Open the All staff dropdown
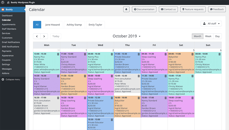Image resolution: width=229 pixels, height=130 pixels. coord(211,24)
